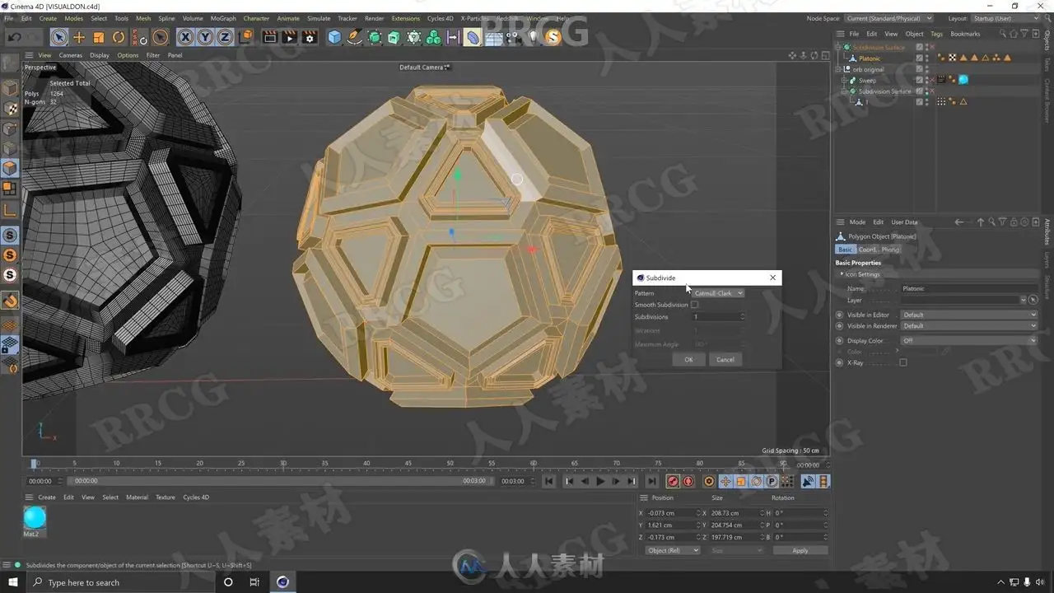Viewport: 1054px width, 593px height.
Task: Select the Rotate tool
Action: point(119,37)
